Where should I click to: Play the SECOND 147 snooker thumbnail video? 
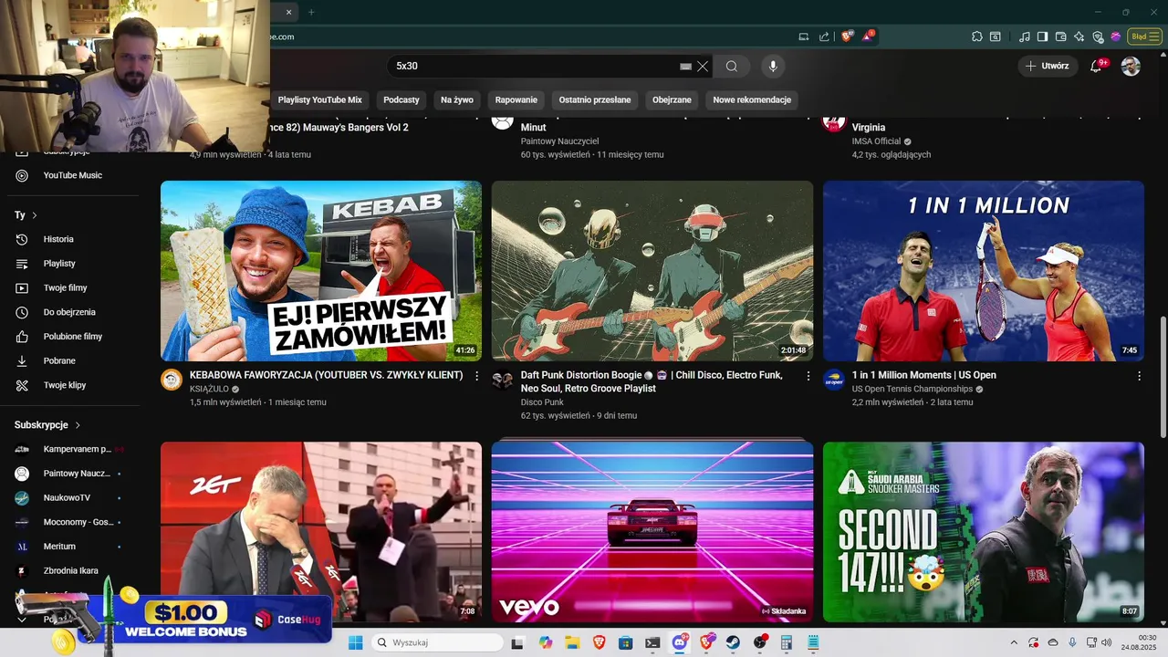pos(984,532)
